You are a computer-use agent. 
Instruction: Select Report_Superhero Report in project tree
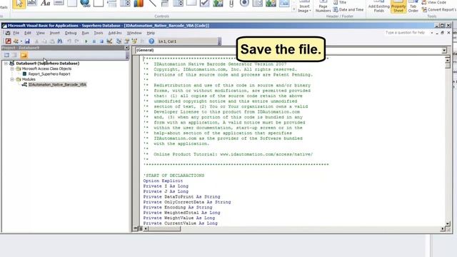click(49, 74)
